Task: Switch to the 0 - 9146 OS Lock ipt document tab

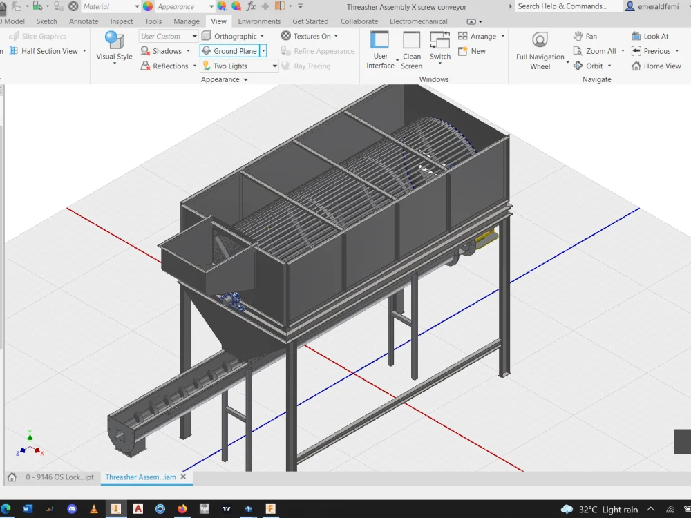Action: pyautogui.click(x=59, y=477)
